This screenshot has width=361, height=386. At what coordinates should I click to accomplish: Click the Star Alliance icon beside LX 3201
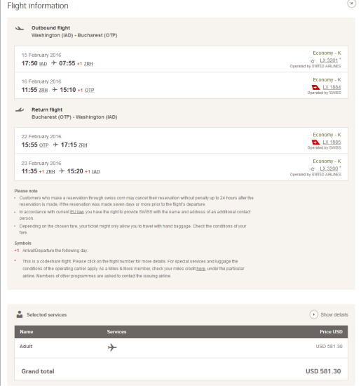tap(313, 60)
